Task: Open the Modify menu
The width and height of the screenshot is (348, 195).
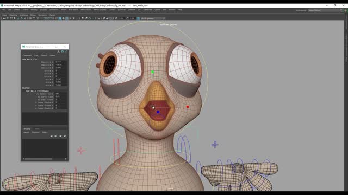Action: [34, 10]
